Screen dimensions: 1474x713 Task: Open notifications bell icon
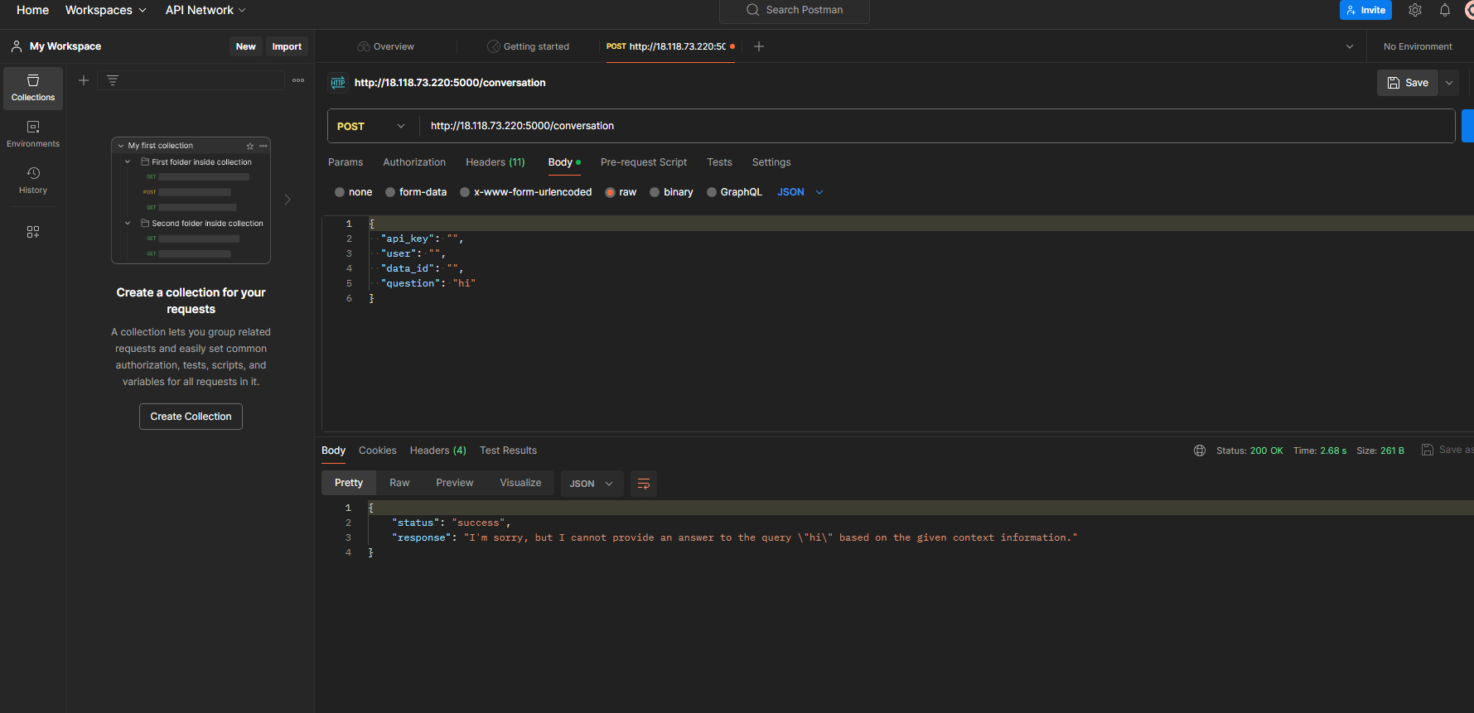(1445, 10)
